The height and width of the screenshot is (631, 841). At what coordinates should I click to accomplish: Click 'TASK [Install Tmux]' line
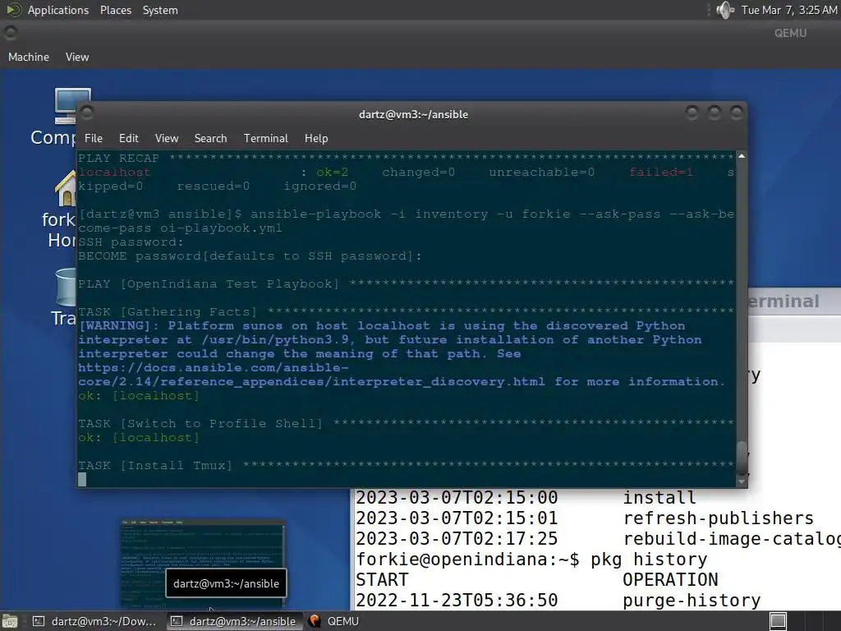tap(406, 465)
